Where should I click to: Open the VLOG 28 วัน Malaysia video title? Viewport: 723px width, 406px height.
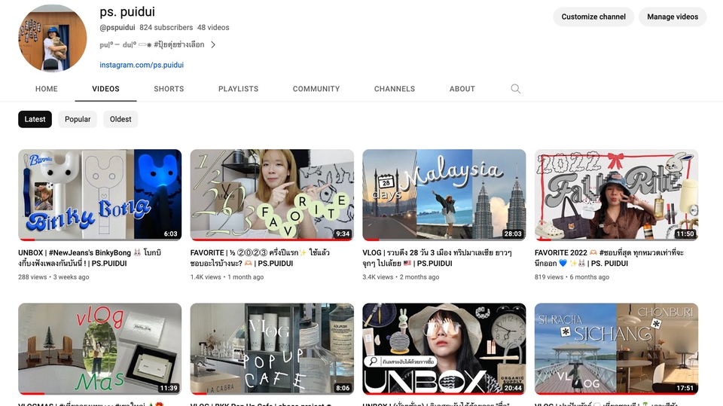(x=437, y=258)
